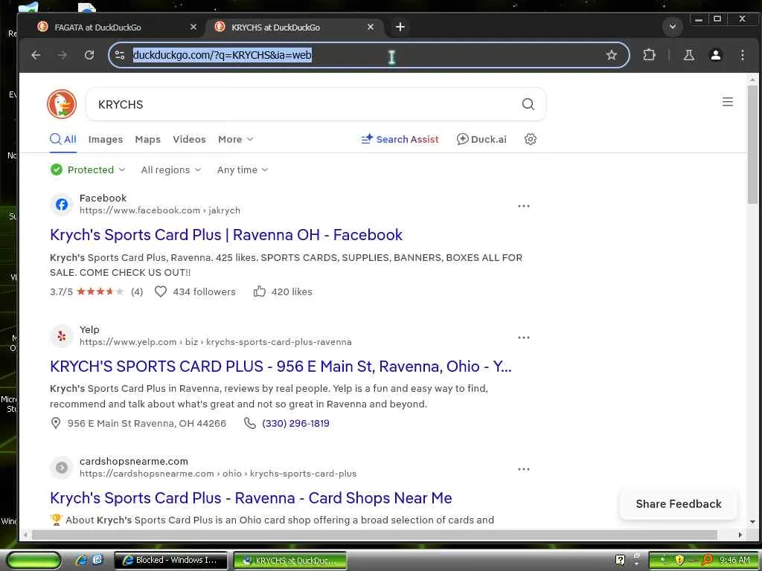Click the Share Feedback button

coord(679,504)
